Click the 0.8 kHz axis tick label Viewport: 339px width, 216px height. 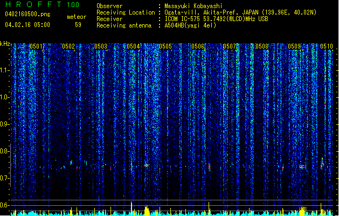5,151
